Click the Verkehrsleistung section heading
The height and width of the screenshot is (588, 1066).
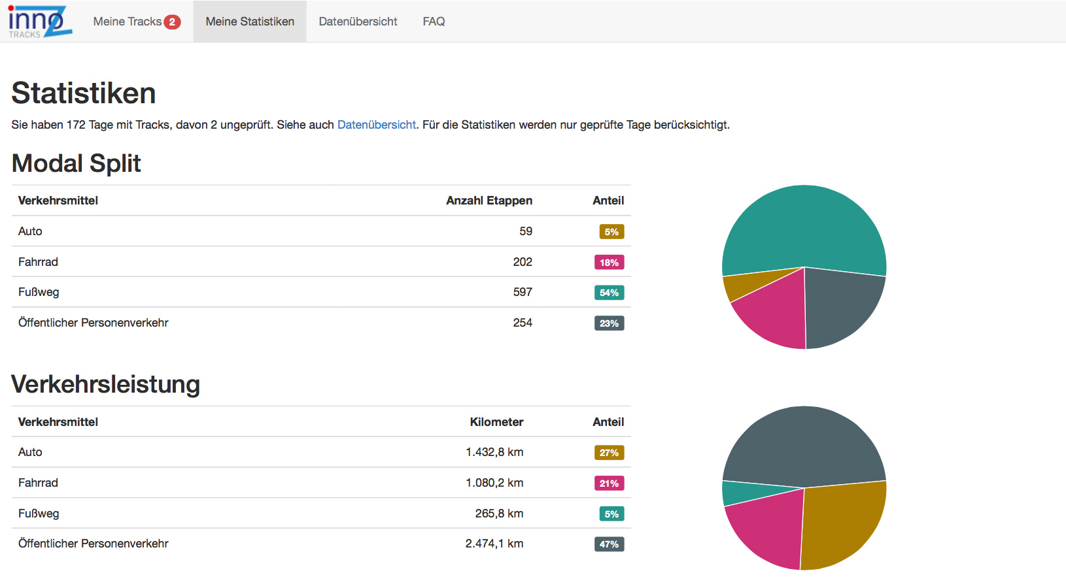[x=106, y=384]
